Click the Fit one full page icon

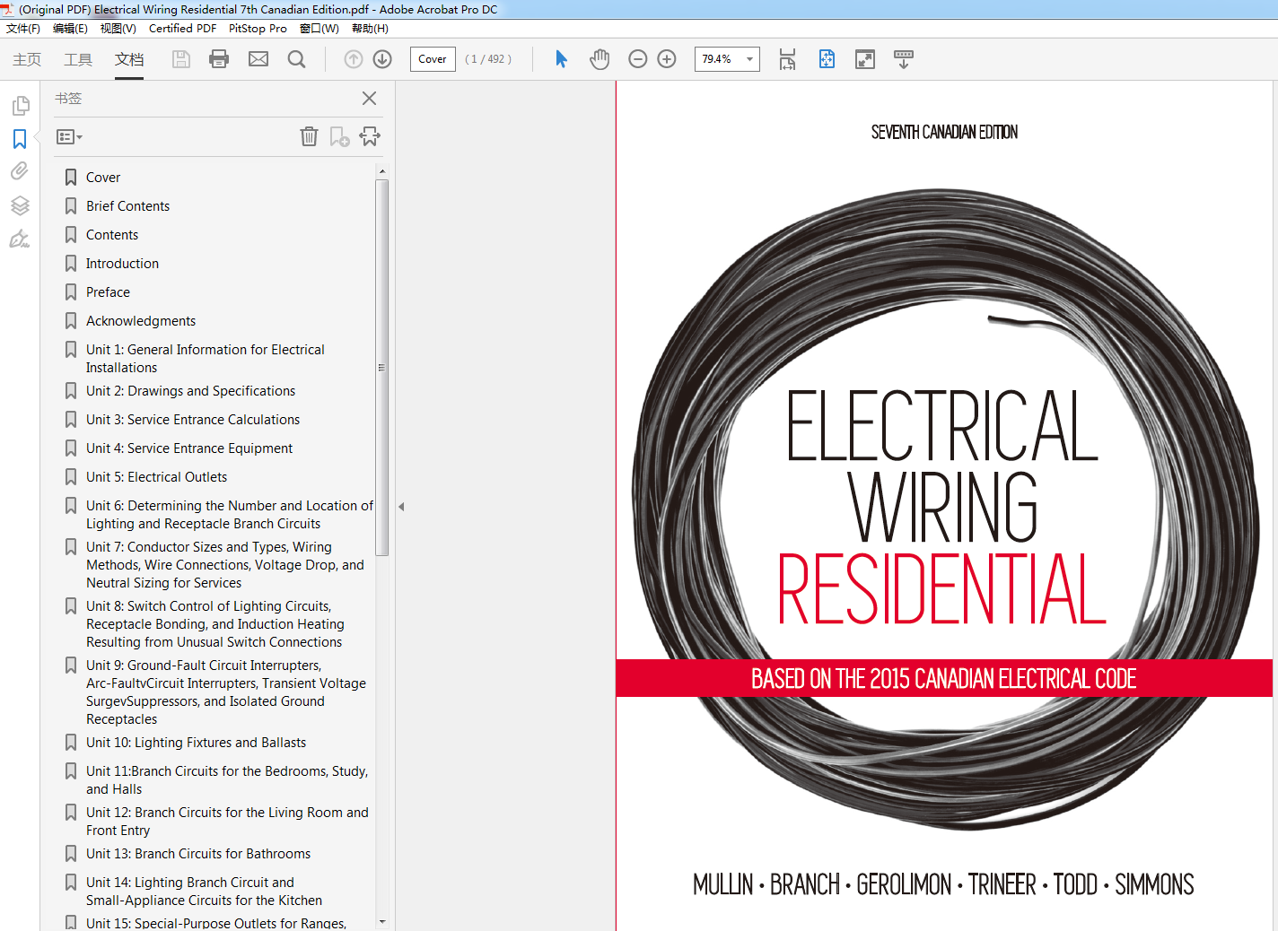click(x=827, y=59)
